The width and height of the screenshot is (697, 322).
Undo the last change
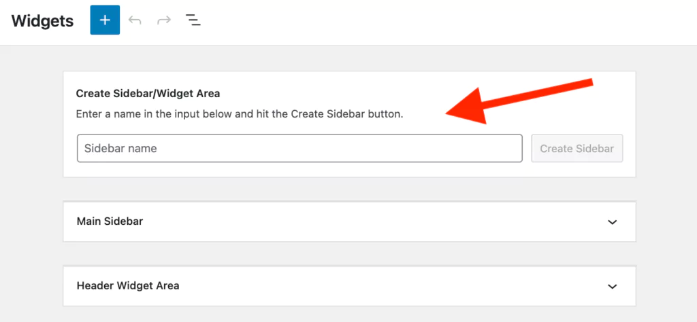135,20
